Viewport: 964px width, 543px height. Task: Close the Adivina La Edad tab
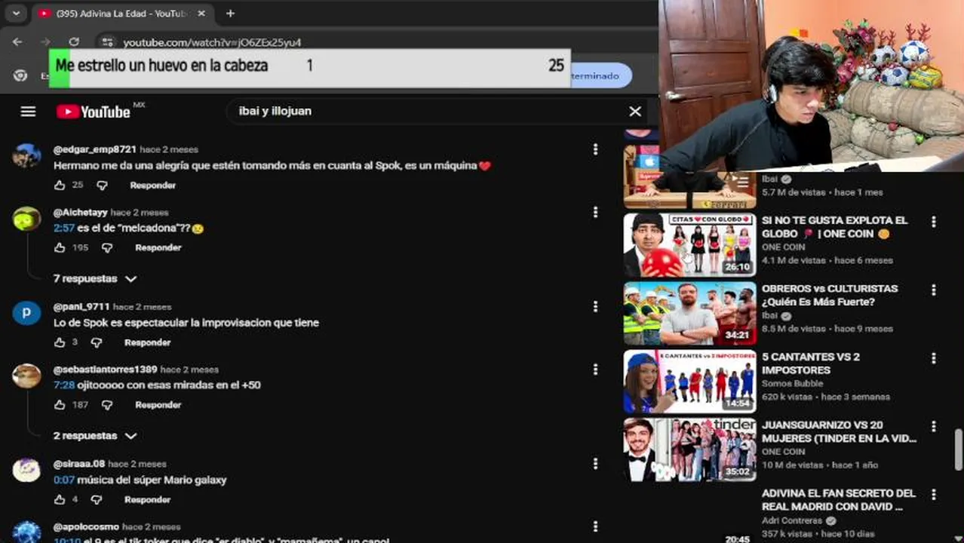[201, 14]
